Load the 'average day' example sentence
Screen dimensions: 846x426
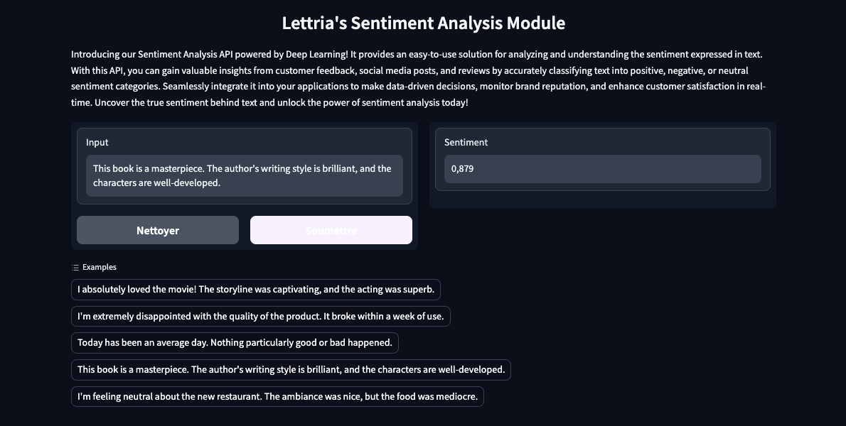click(x=235, y=342)
